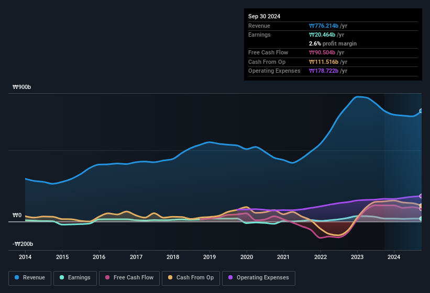The height and width of the screenshot is (293, 430).
Task: Click the Free Cash Flow label in tooltip
Action: pyautogui.click(x=268, y=52)
